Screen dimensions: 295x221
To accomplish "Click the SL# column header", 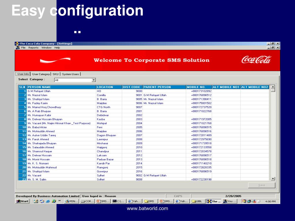I will click(22, 87).
